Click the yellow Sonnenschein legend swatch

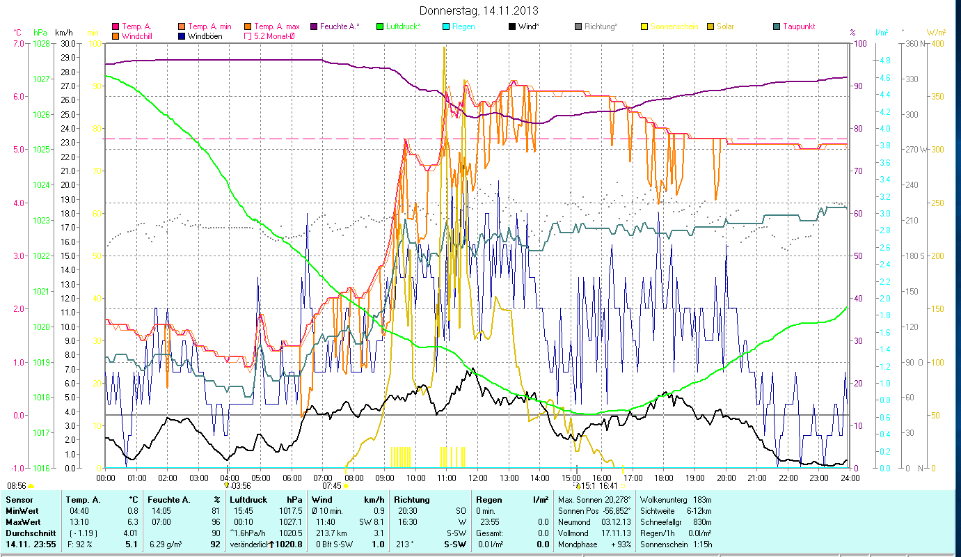tap(644, 26)
